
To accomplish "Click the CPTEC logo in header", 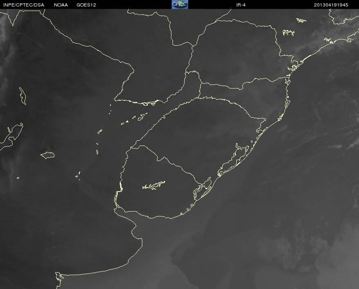I will point(180,4).
